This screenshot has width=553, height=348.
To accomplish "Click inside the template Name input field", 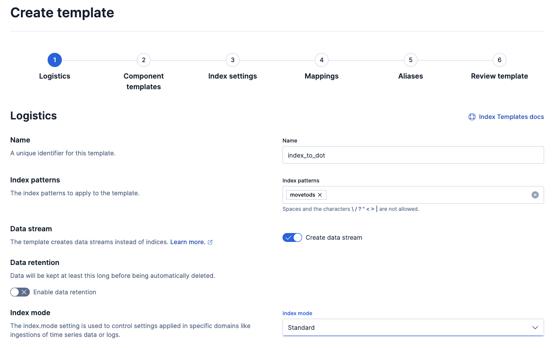I will [x=413, y=155].
